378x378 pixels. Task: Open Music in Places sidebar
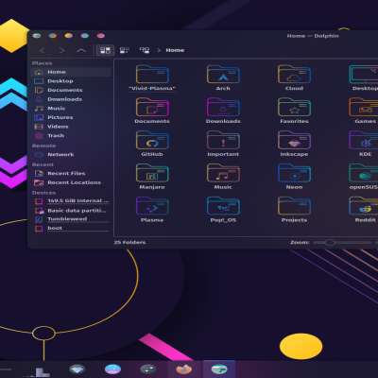click(x=71, y=109)
